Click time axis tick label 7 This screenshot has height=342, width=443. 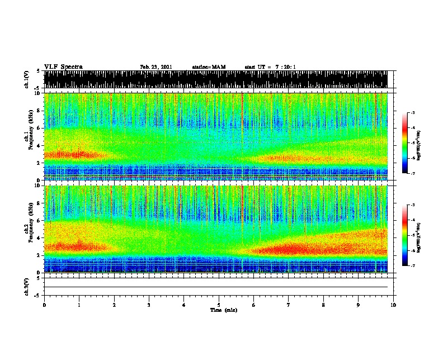click(289, 305)
